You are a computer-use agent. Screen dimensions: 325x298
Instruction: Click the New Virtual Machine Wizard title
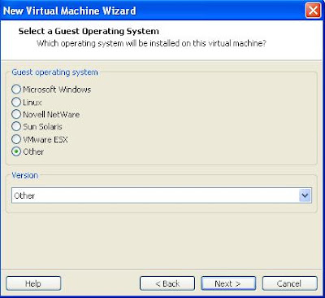tap(69, 11)
